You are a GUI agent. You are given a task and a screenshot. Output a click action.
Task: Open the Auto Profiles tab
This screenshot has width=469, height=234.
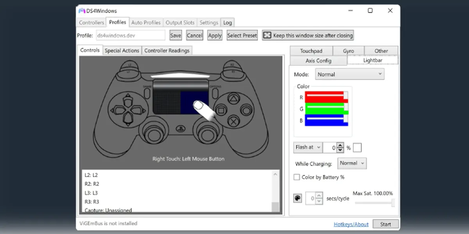point(146,23)
